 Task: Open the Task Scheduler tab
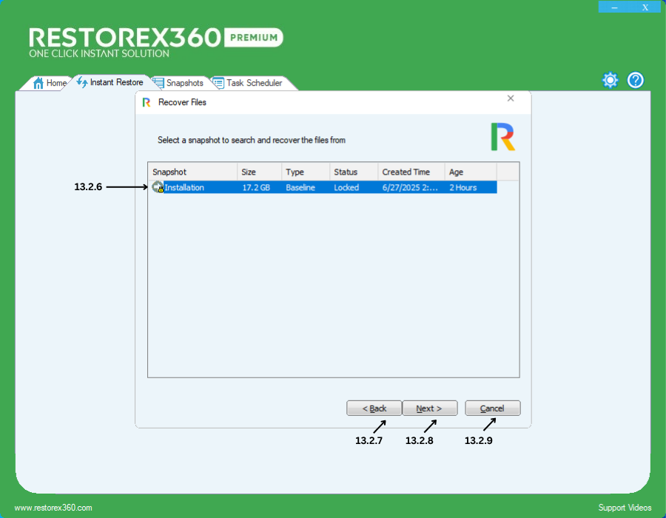coord(254,83)
